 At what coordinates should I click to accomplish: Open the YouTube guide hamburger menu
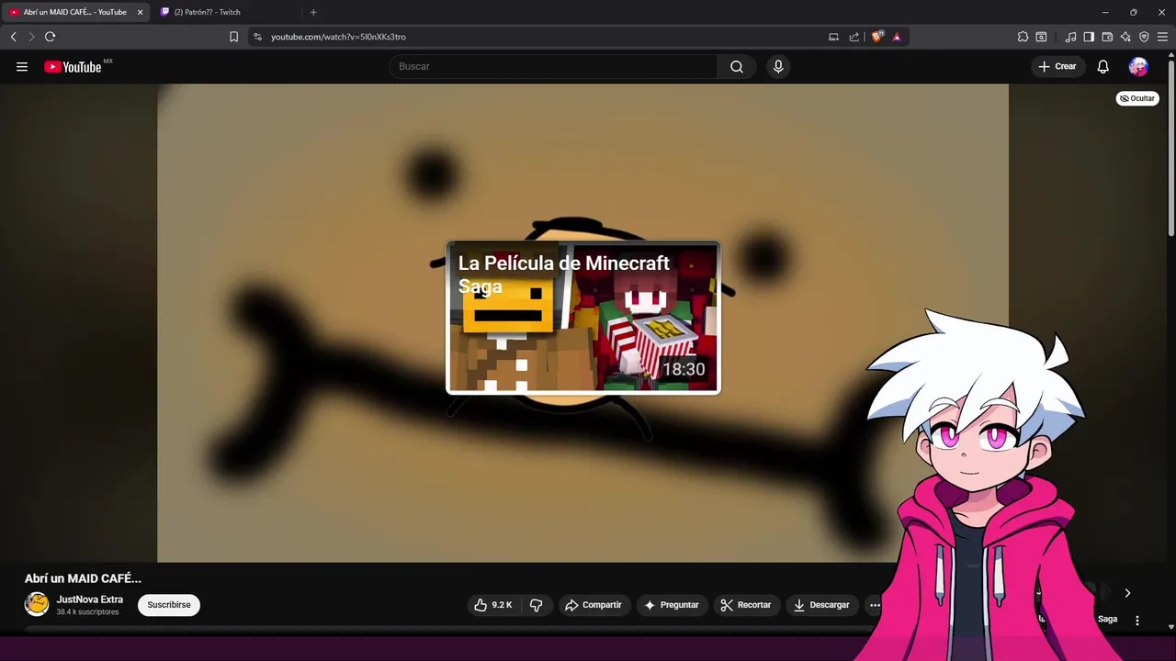[x=22, y=66]
